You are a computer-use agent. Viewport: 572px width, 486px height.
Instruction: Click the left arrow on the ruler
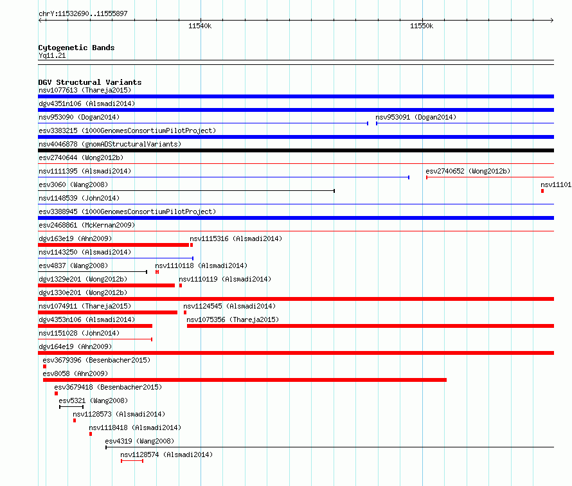click(x=41, y=20)
